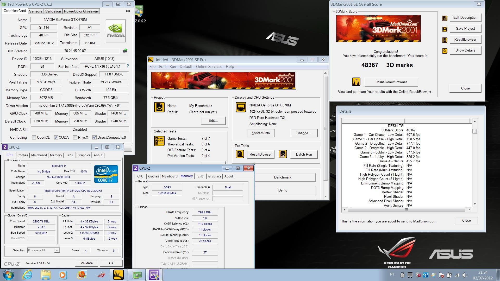Viewport: 500px width, 281px height.
Task: Click the Display settings monitor icon
Action: (x=241, y=107)
